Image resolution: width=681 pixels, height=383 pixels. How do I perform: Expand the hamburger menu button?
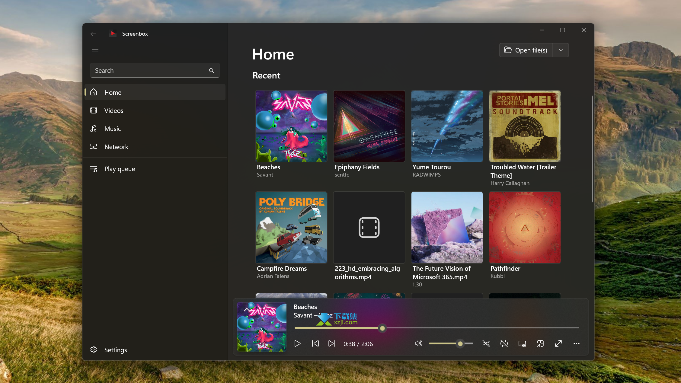point(94,52)
